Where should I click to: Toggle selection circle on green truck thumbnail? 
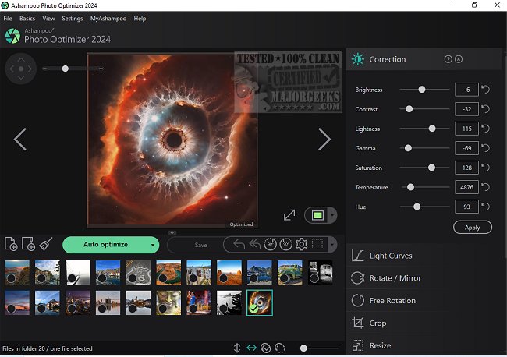coord(284,278)
